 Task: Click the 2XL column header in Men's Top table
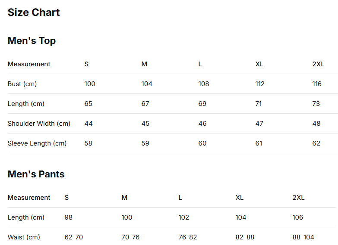point(318,64)
